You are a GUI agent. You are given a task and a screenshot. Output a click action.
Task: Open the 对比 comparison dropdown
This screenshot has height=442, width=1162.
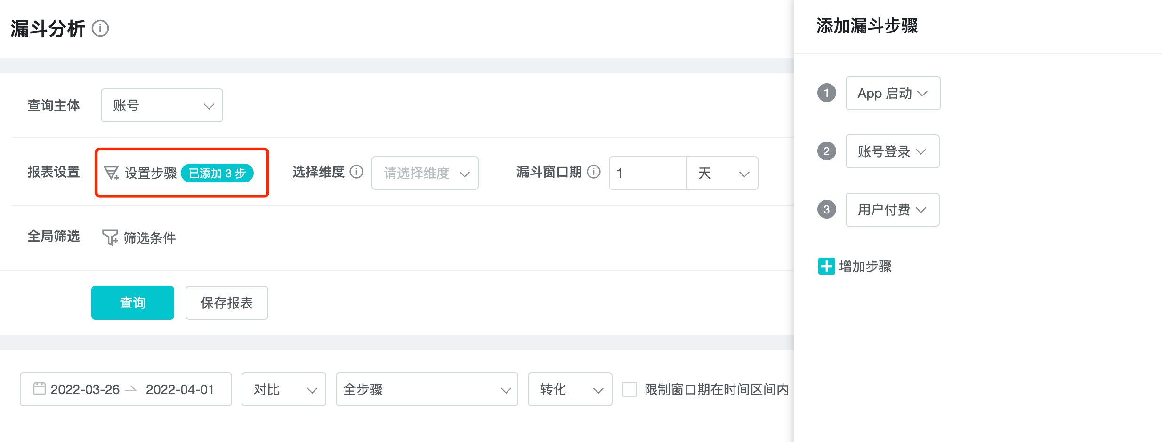(x=283, y=389)
